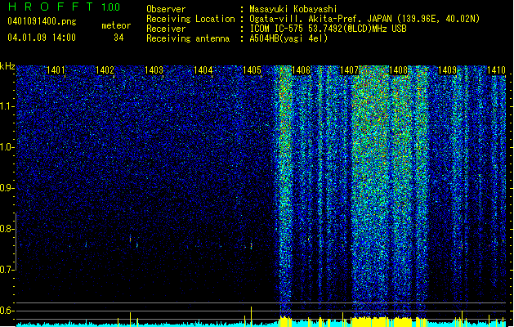Click the filename 0401091400.png
The height and width of the screenshot is (327, 514).
pyautogui.click(x=42, y=21)
